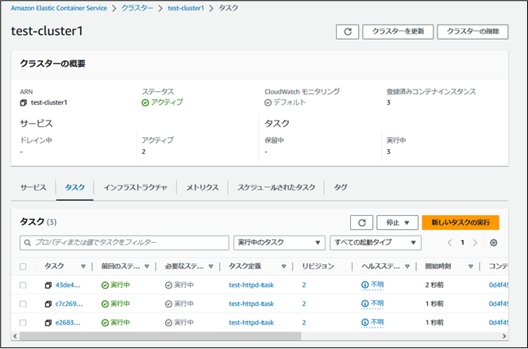Click the クラスターの削除 button
The image size is (528, 349).
[x=472, y=32]
